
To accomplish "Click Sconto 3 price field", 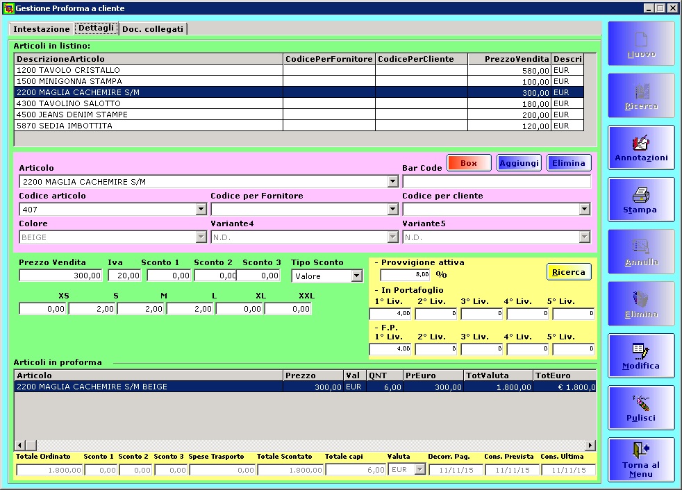I will (x=258, y=276).
